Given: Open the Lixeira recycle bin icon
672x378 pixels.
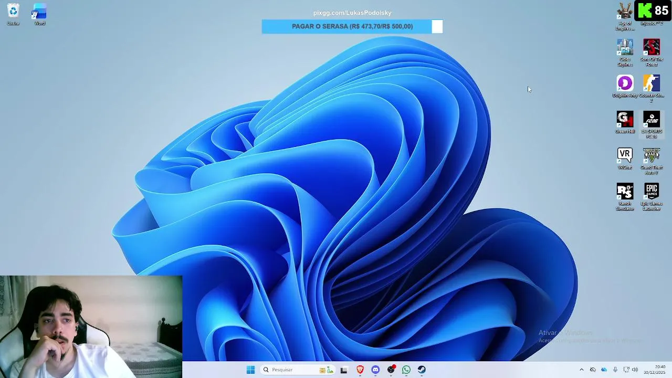Looking at the screenshot, I should coord(13,14).
